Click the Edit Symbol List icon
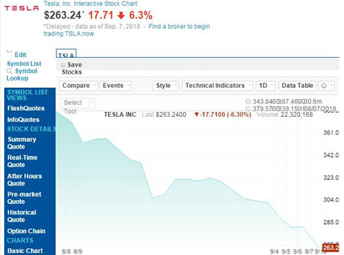Image resolution: width=344 pixels, height=255 pixels. (9, 52)
